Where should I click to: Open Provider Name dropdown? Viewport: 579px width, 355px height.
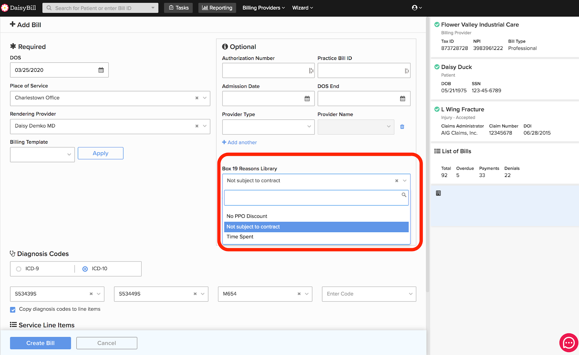pyautogui.click(x=356, y=127)
